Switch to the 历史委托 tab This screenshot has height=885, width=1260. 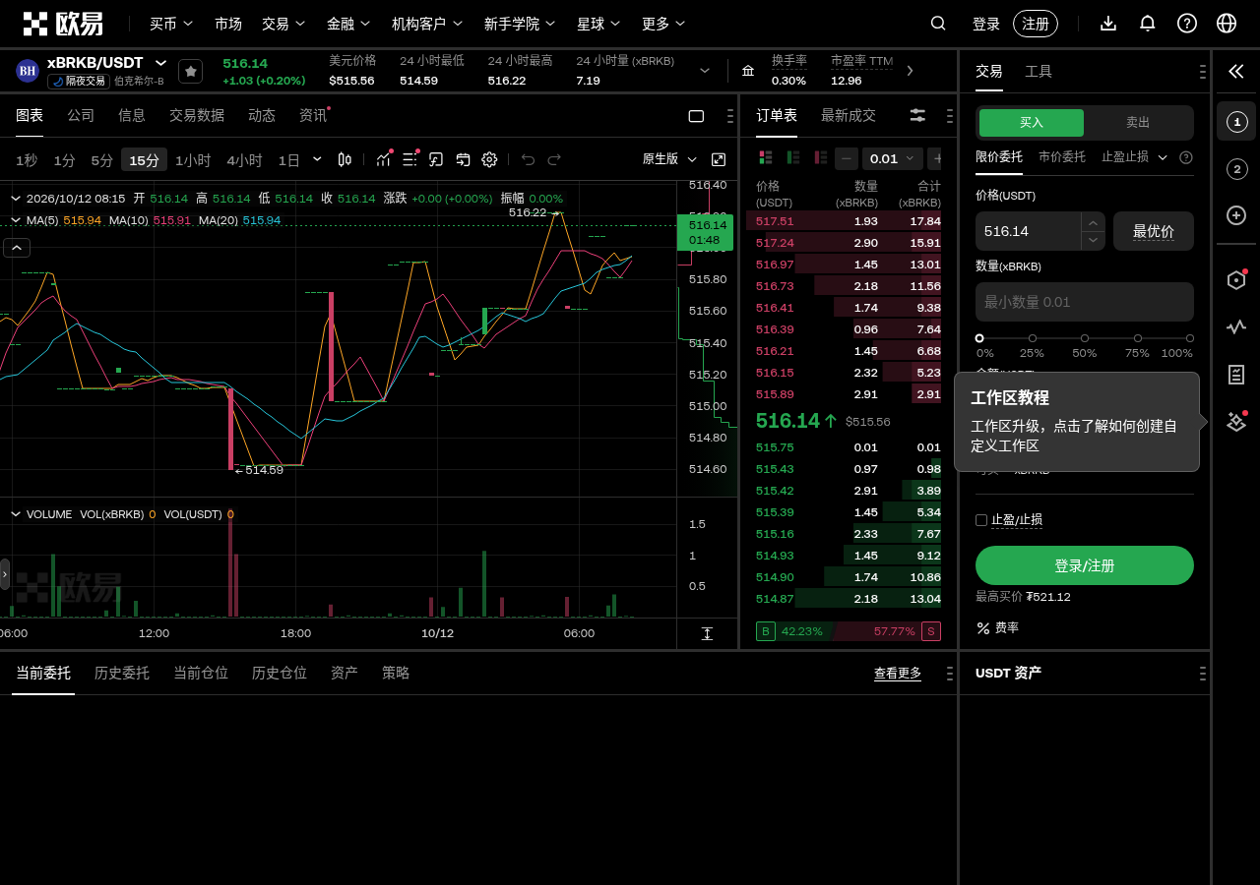122,673
